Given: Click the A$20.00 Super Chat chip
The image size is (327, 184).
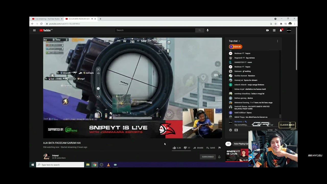Looking at the screenshot, I should [236, 47].
